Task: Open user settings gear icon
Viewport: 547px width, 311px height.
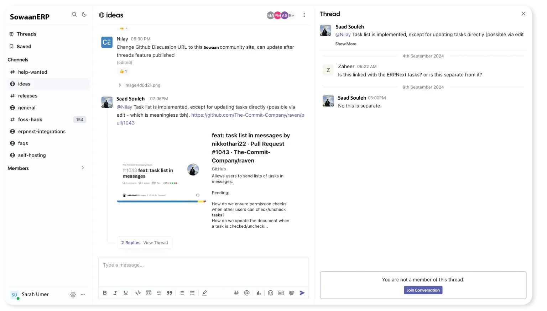Action: coord(73,295)
